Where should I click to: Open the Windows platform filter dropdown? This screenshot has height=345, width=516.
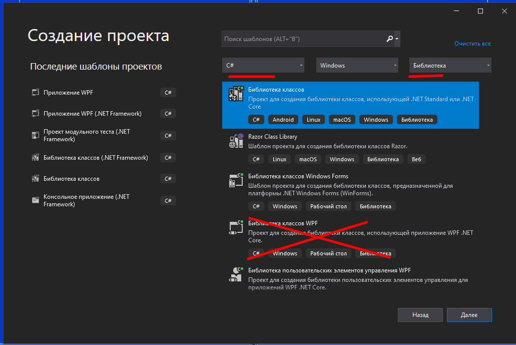pyautogui.click(x=357, y=66)
